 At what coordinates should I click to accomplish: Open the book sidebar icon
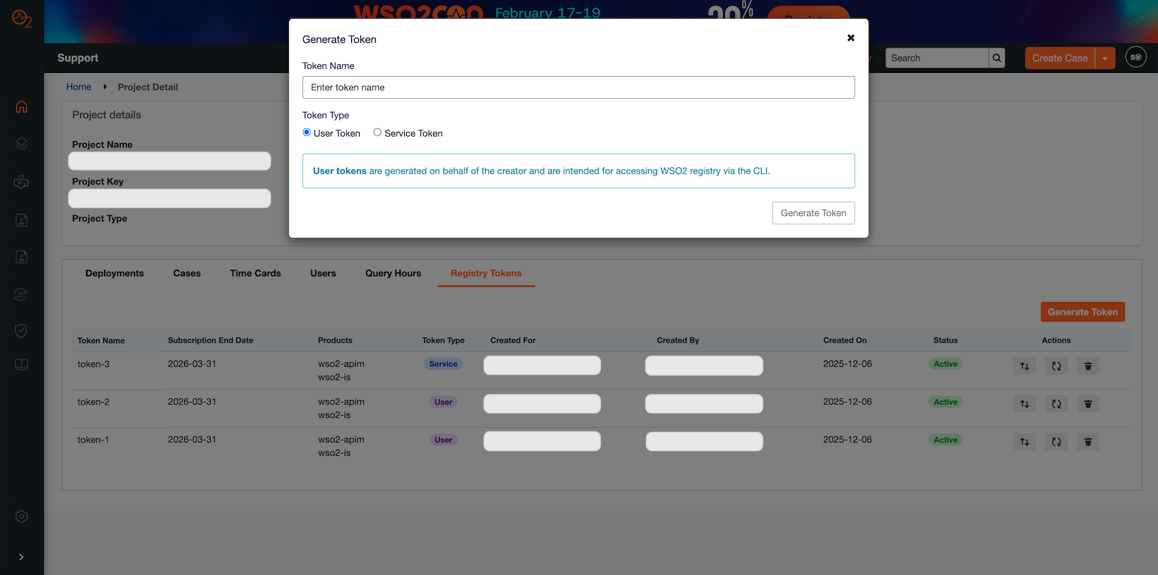[21, 364]
